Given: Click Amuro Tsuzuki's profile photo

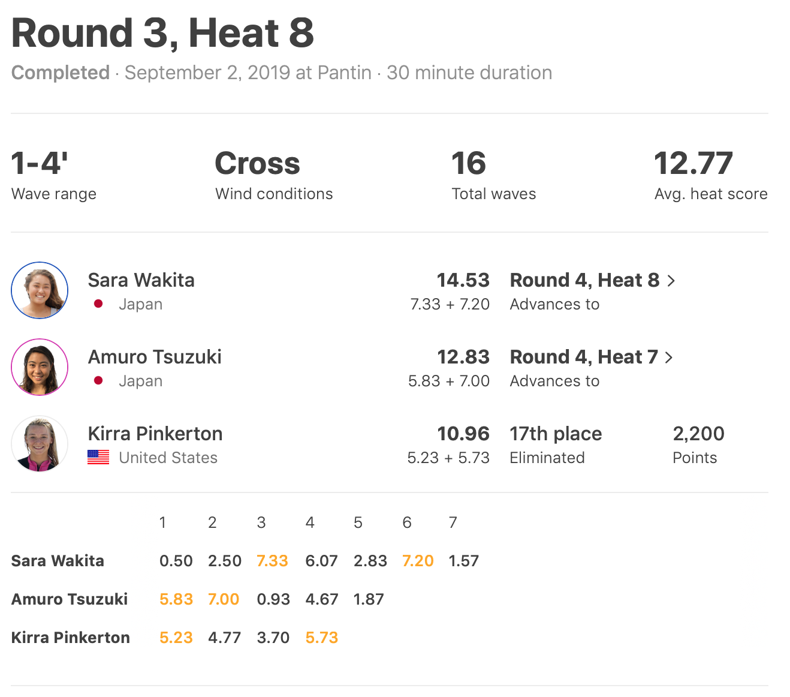Looking at the screenshot, I should (40, 367).
